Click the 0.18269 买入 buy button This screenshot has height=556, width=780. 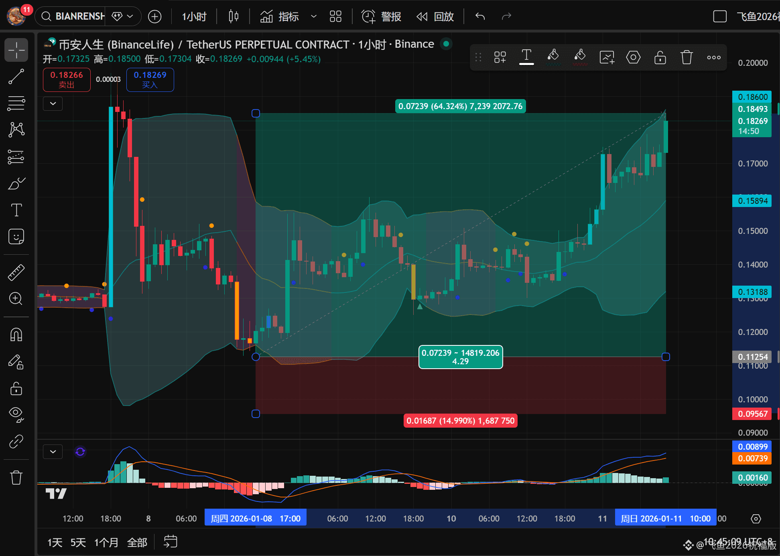pos(150,79)
